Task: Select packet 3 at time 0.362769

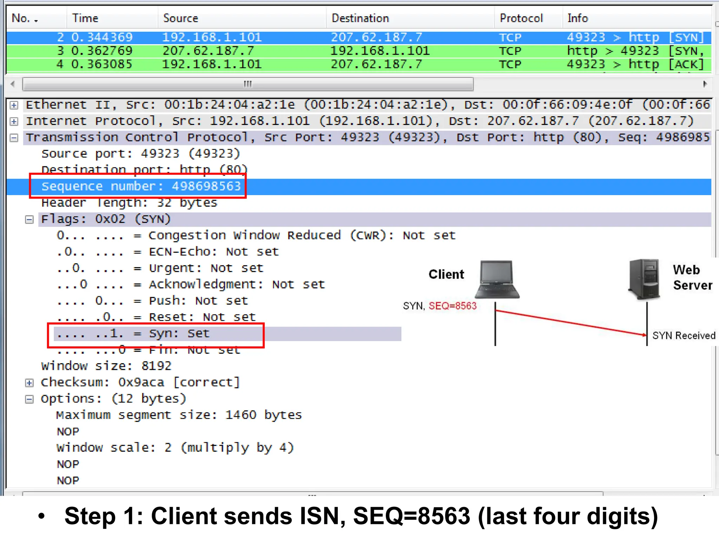Action: click(x=359, y=51)
